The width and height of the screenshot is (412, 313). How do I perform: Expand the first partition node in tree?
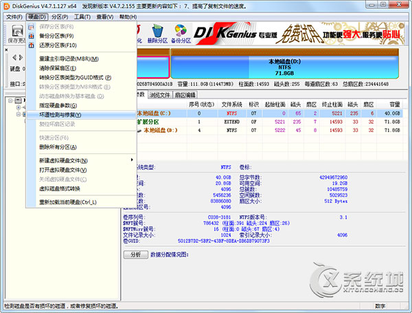pos(19,107)
